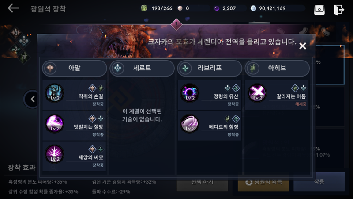Image resolution: width=353 pixels, height=199 pixels.
Task: Switch to the 아히브 category tab
Action: (277, 68)
